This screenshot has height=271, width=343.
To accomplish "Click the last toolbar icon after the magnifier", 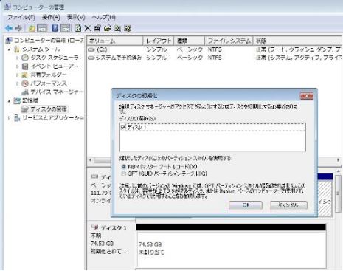I will pyautogui.click(x=128, y=28).
